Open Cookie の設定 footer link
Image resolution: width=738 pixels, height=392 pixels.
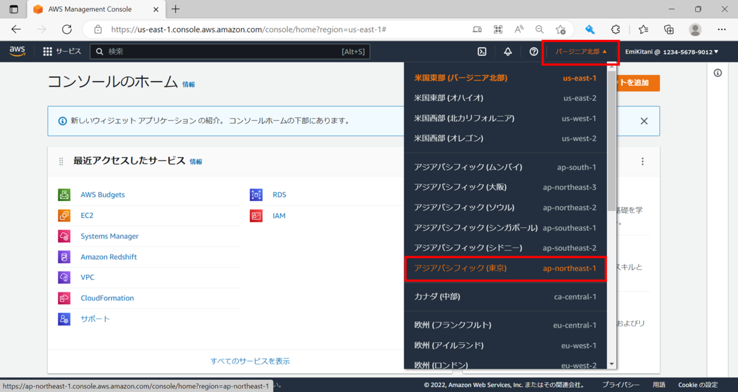pyautogui.click(x=698, y=385)
